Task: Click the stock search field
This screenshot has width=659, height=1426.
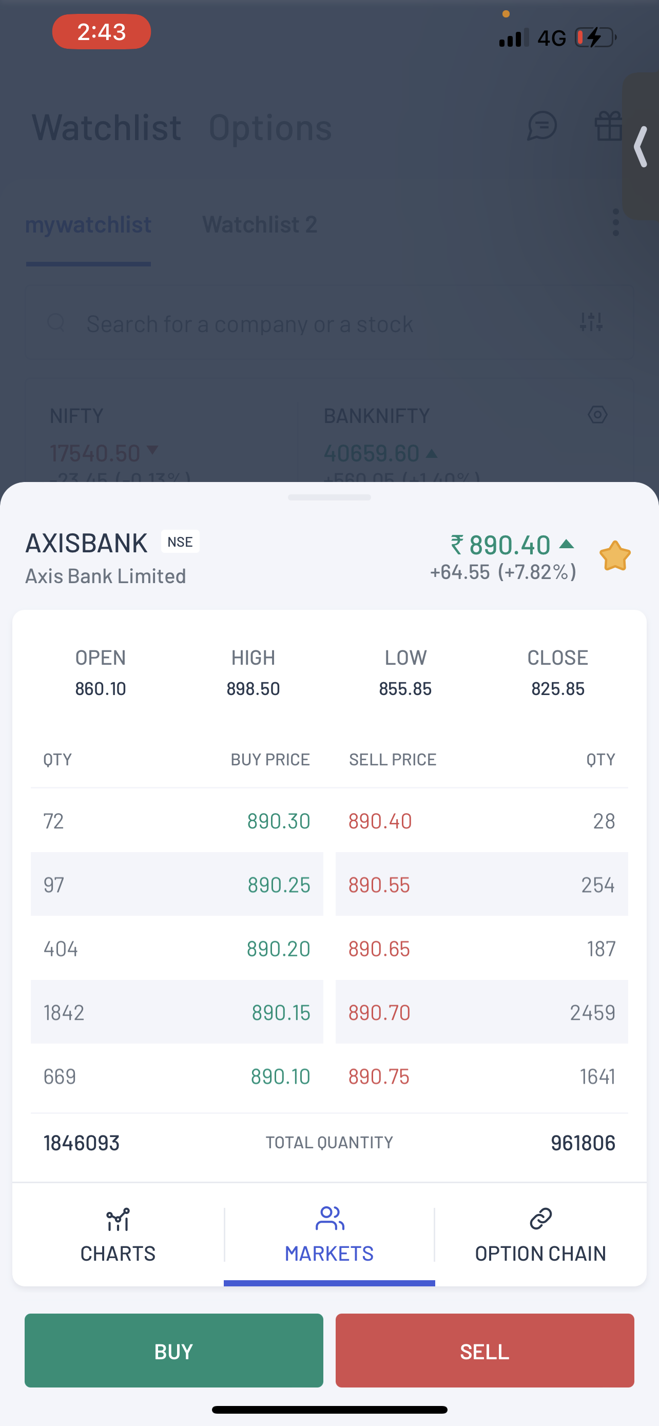Action: pos(321,323)
